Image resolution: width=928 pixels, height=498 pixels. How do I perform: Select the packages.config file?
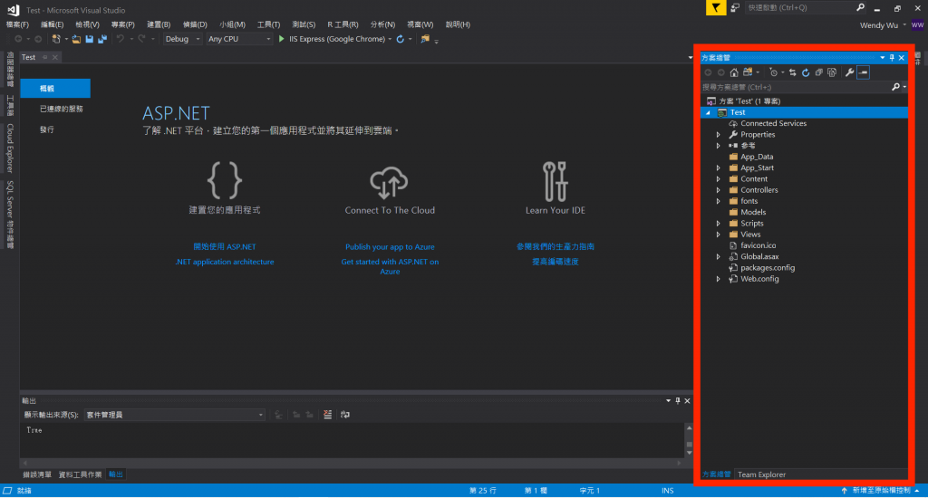point(768,268)
